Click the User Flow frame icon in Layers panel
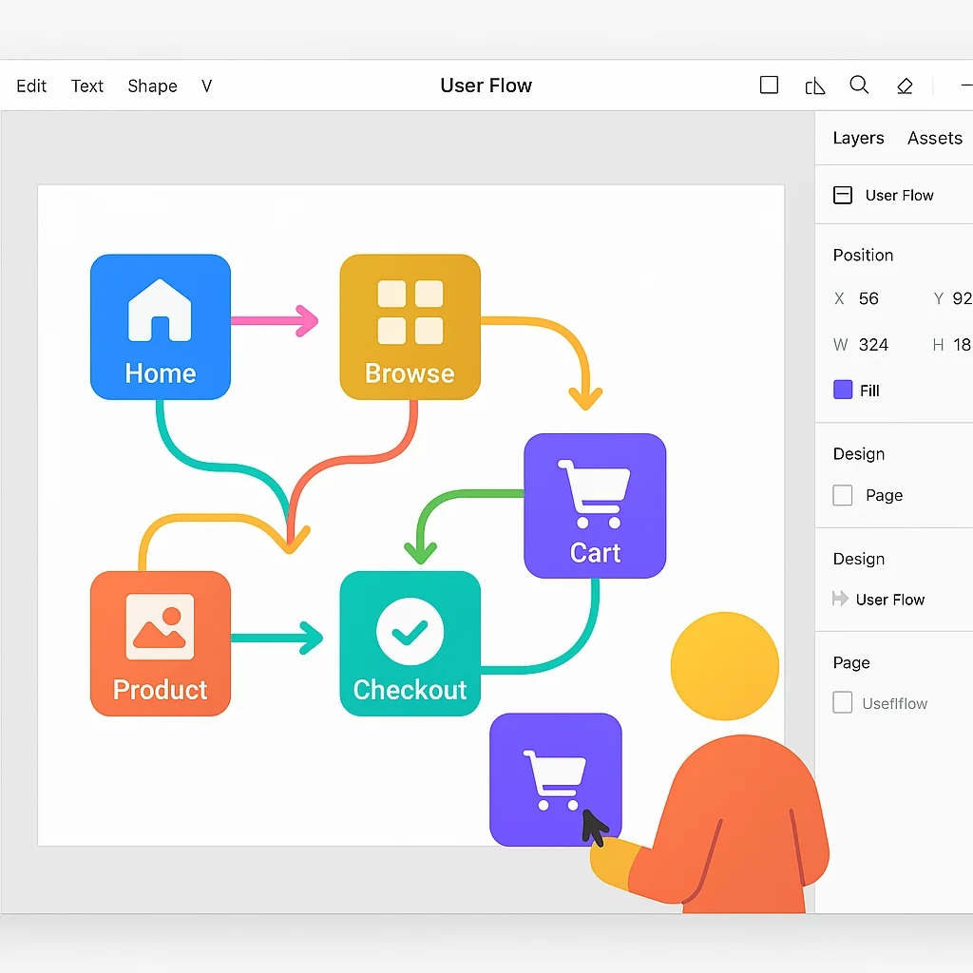Image resolution: width=973 pixels, height=973 pixels. 842,195
